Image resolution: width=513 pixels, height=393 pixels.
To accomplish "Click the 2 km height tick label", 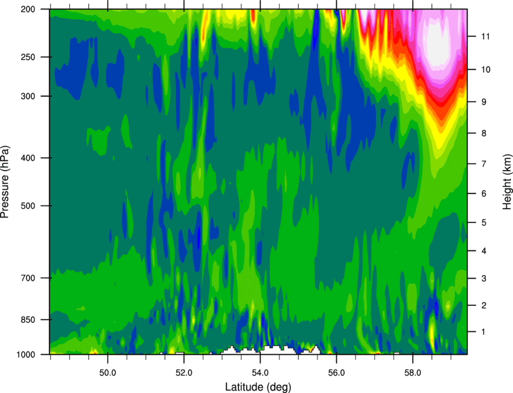I will 484,305.
